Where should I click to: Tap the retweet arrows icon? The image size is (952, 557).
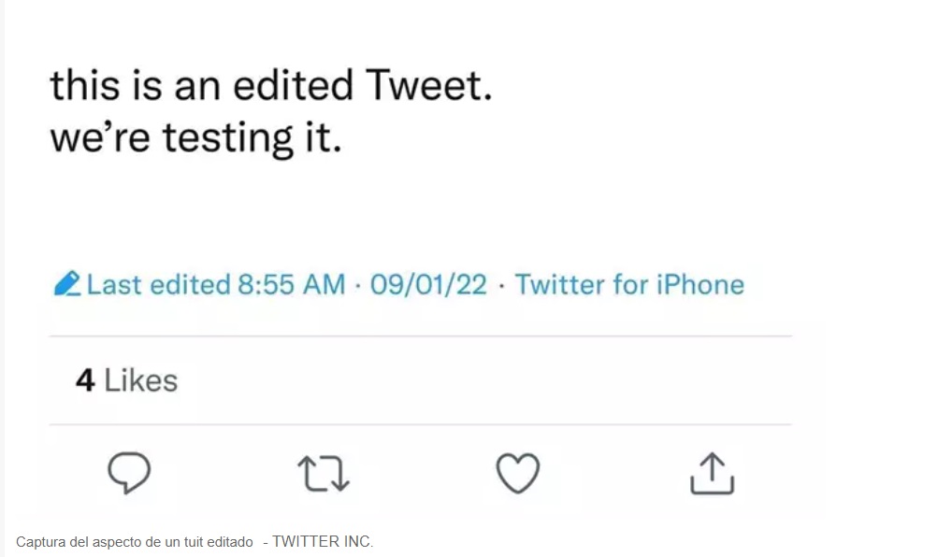point(324,473)
